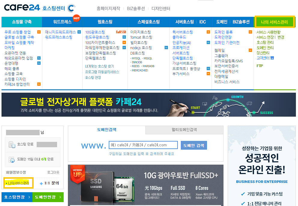Open 호스팅 관리 link

(265, 42)
